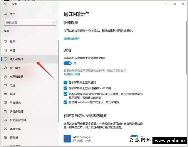
Task: Click the 专注助手设置 link
Action: pos(72,74)
